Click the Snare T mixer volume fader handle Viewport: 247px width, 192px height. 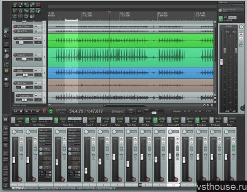tap(86, 171)
